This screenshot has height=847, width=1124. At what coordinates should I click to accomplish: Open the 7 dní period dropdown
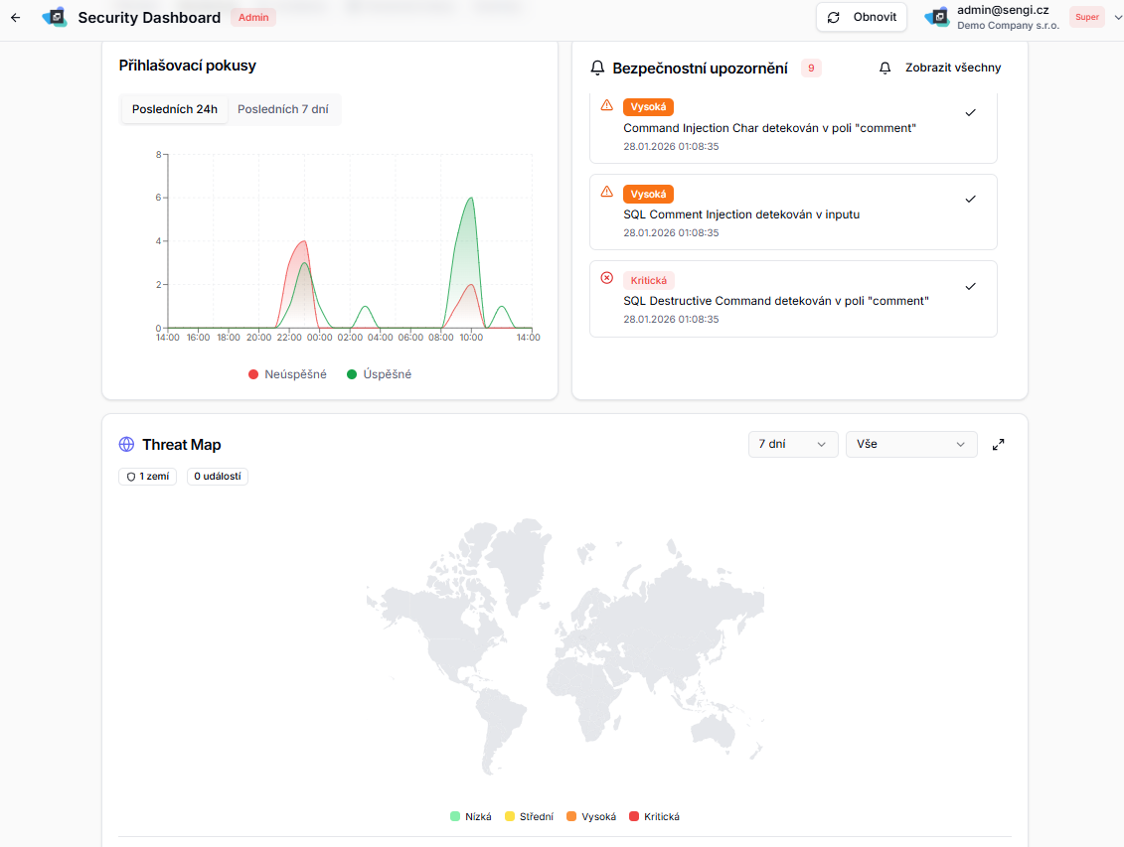792,444
